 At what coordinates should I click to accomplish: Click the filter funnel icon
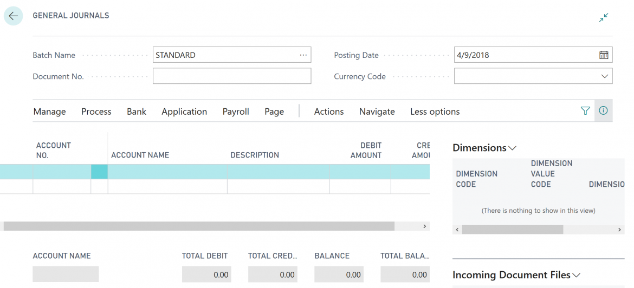[585, 111]
